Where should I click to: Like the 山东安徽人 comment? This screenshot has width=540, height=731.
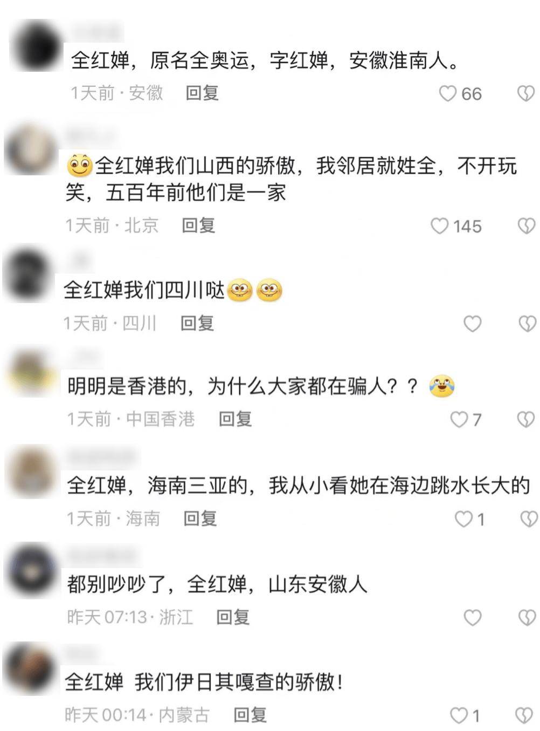pos(473,617)
